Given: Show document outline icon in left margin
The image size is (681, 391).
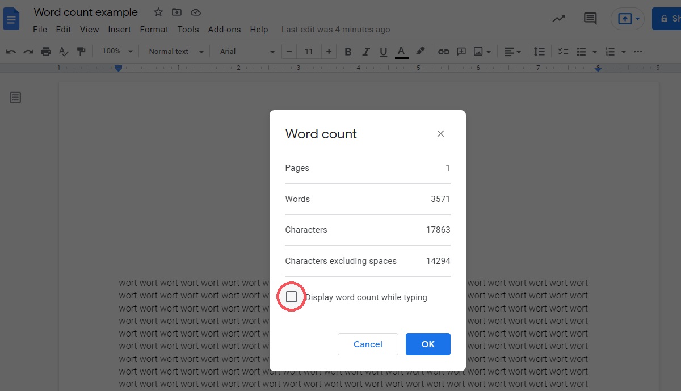Looking at the screenshot, I should (x=15, y=98).
